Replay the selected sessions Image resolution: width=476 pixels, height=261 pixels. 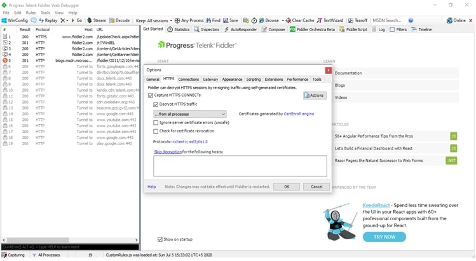pyautogui.click(x=48, y=20)
